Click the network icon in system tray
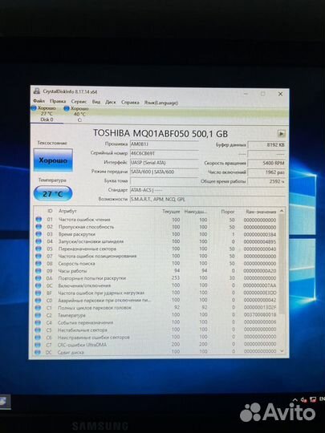 coord(313,399)
